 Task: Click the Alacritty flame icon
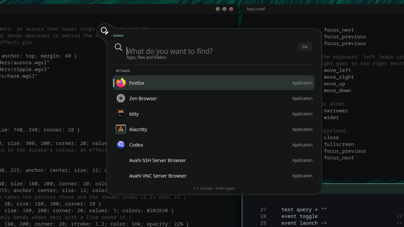121,129
